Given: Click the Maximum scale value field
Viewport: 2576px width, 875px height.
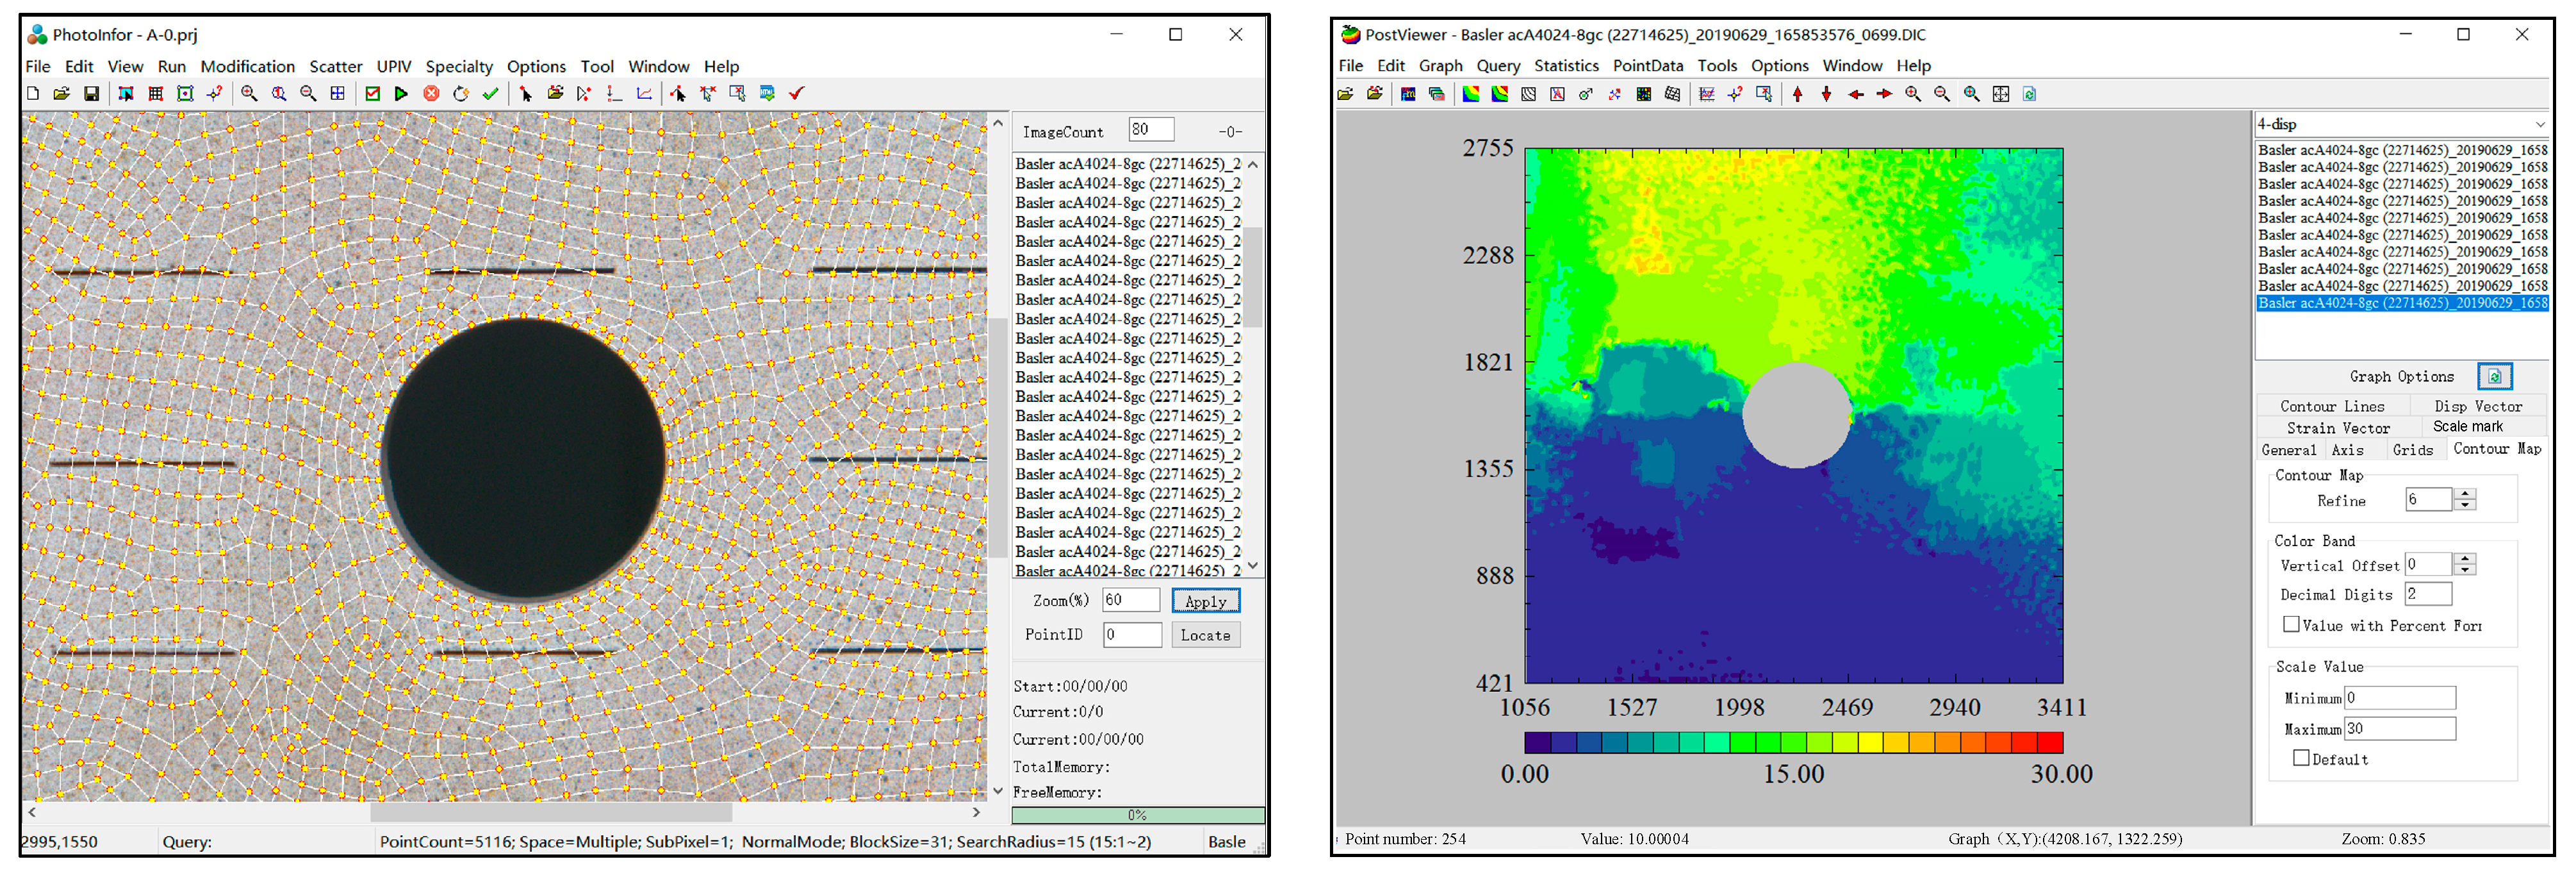Looking at the screenshot, I should (2399, 729).
